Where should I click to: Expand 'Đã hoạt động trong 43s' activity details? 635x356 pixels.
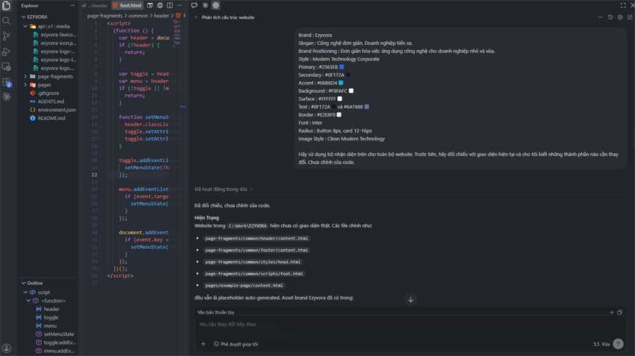point(224,190)
